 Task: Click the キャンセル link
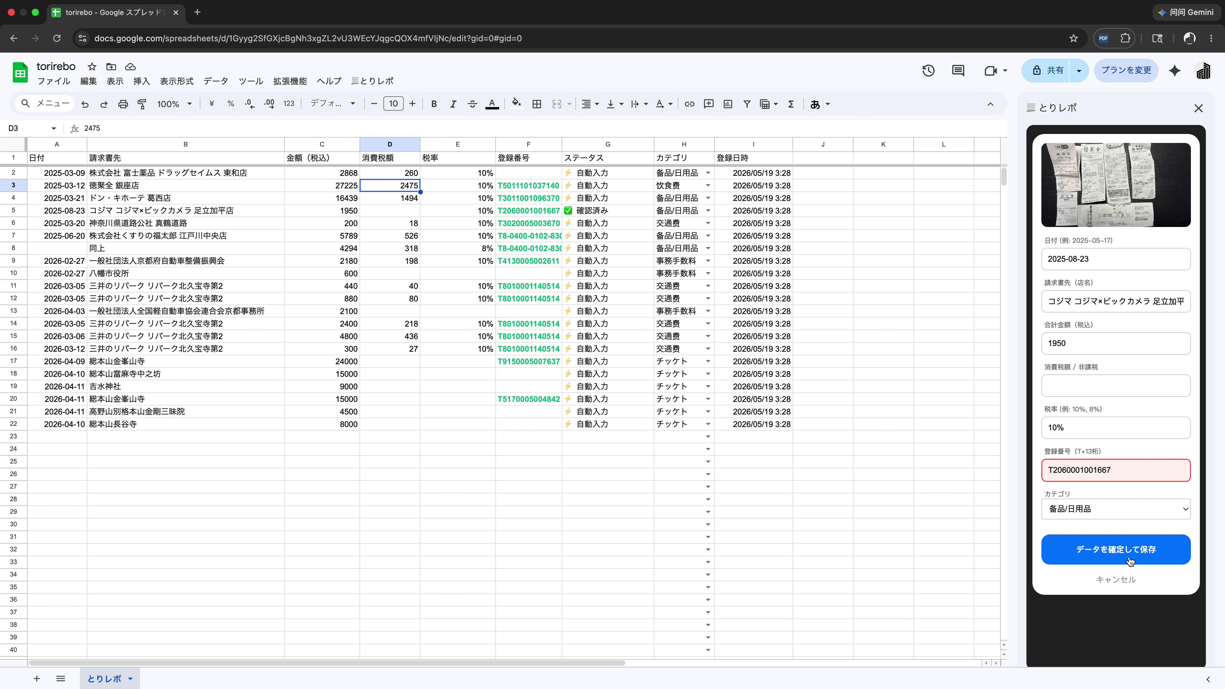(x=1116, y=580)
